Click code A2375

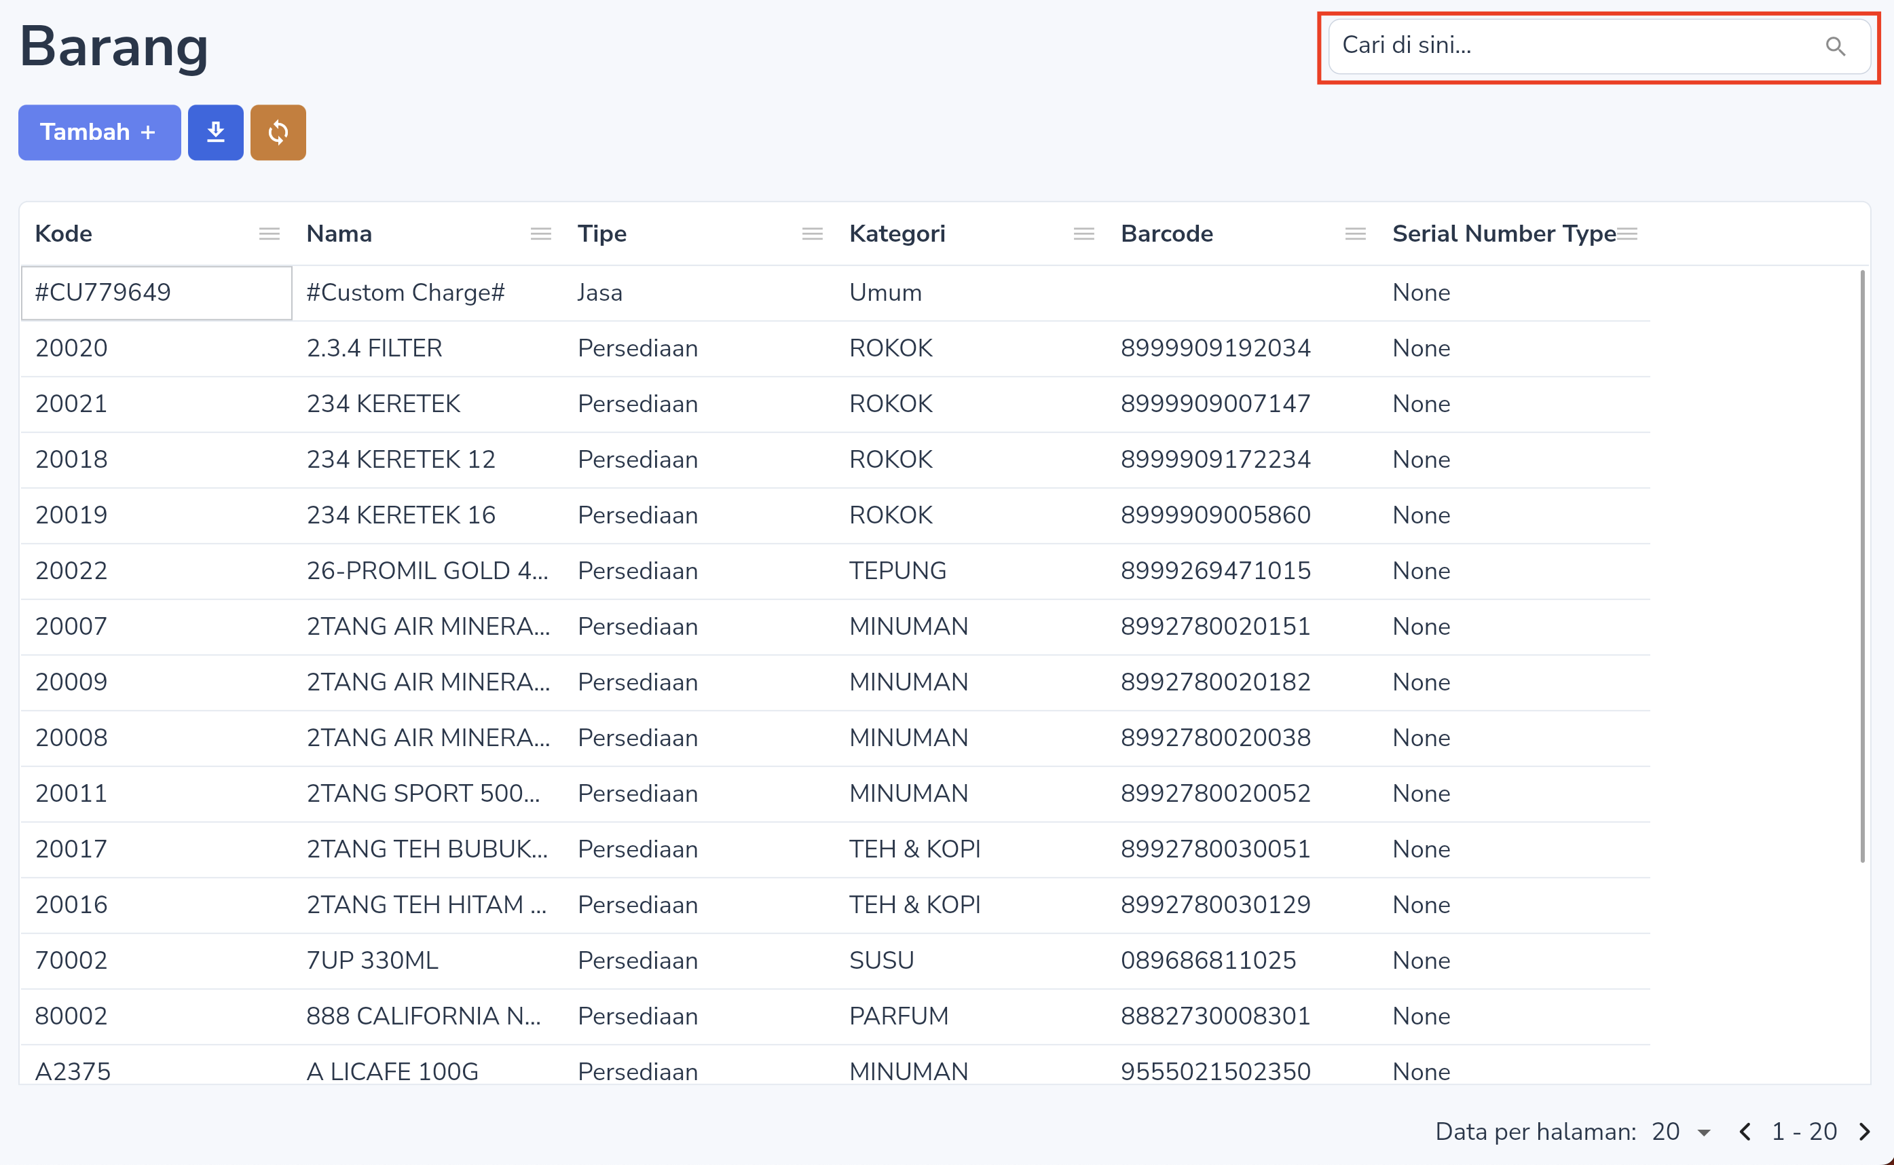[x=73, y=1071]
